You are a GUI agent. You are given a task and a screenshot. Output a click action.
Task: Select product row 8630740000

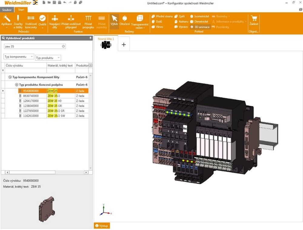coord(53,96)
